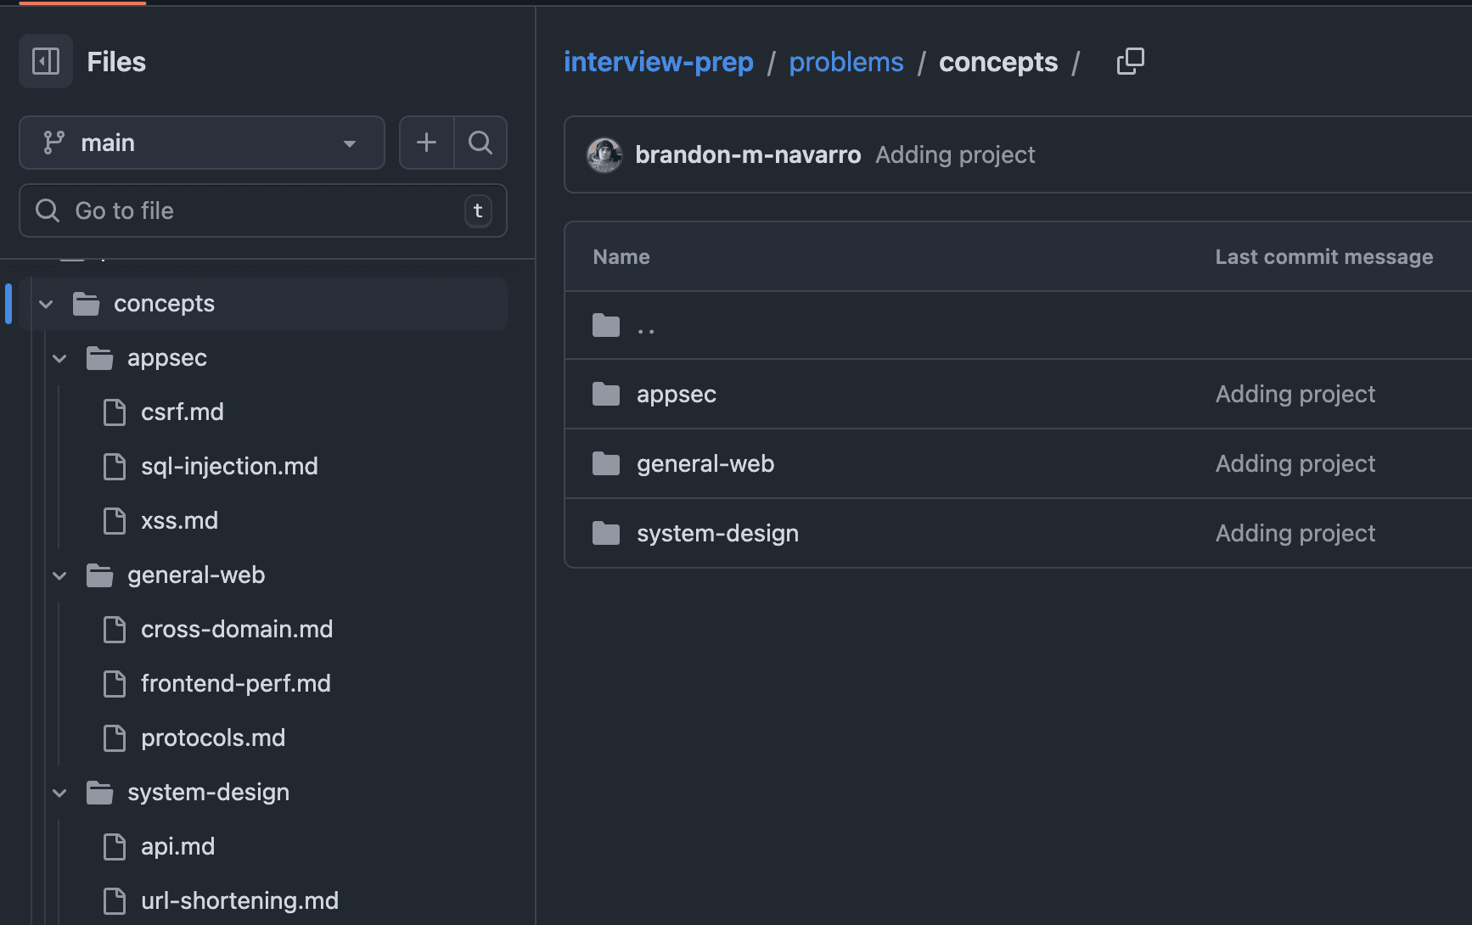Click brandon-m-navarro's avatar image
Viewport: 1472px width, 925px height.
pos(604,154)
